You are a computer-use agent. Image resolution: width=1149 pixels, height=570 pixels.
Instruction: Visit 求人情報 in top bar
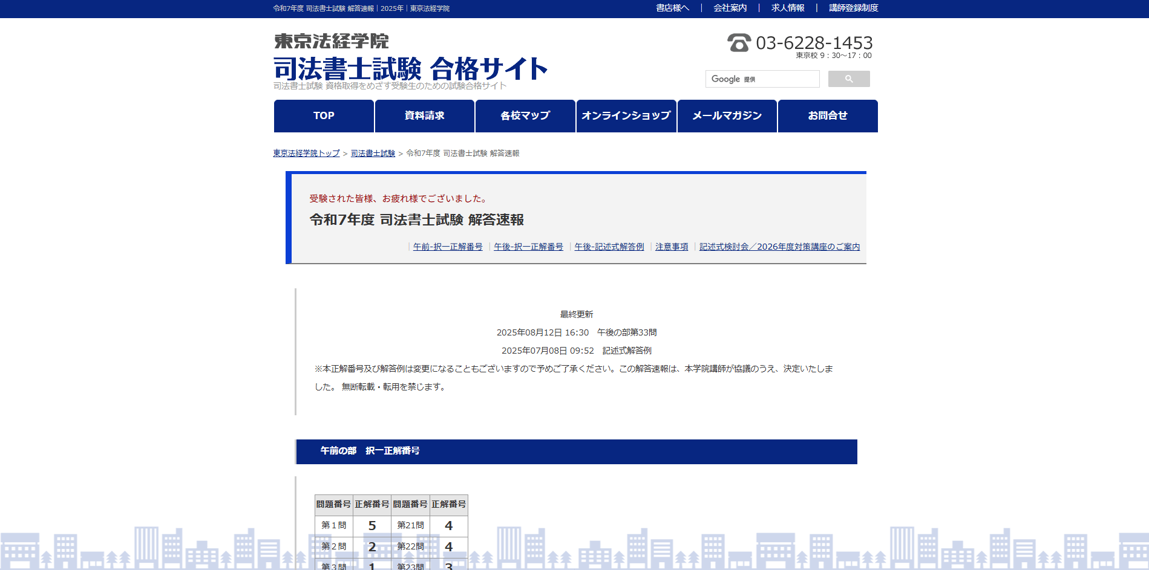788,8
